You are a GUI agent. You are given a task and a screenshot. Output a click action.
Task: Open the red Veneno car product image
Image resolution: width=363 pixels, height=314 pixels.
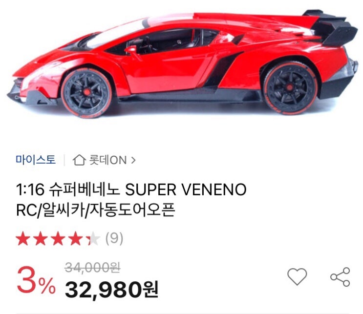[182, 63]
